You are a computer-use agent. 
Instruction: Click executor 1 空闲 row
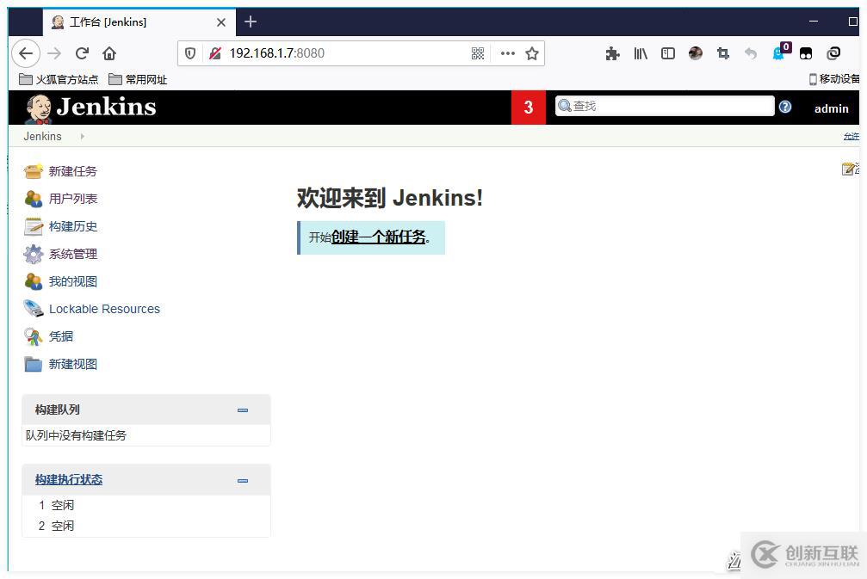(x=146, y=505)
